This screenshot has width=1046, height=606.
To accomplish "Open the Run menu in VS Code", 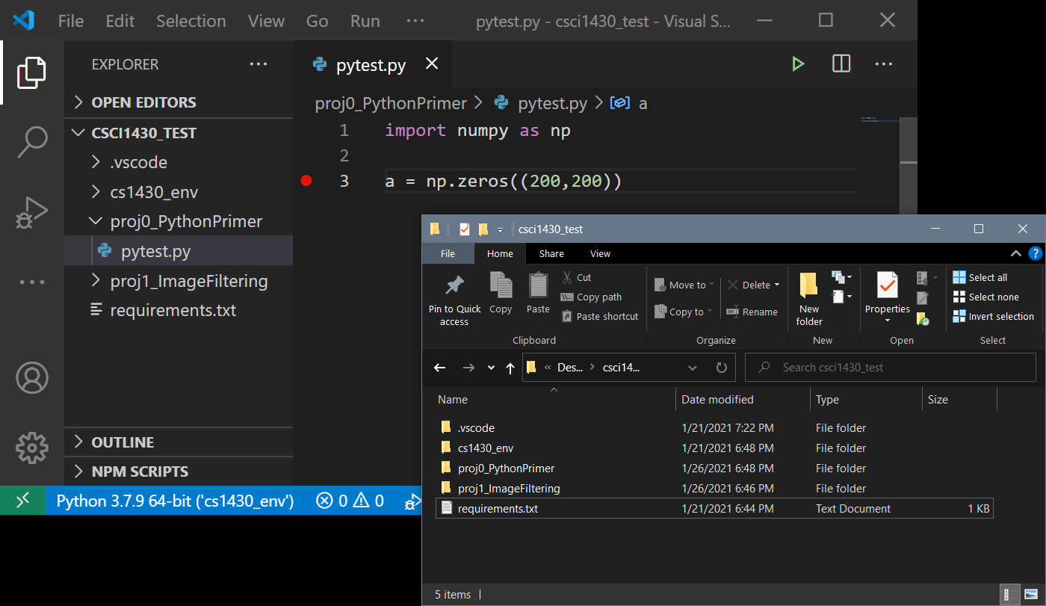I will [x=365, y=21].
